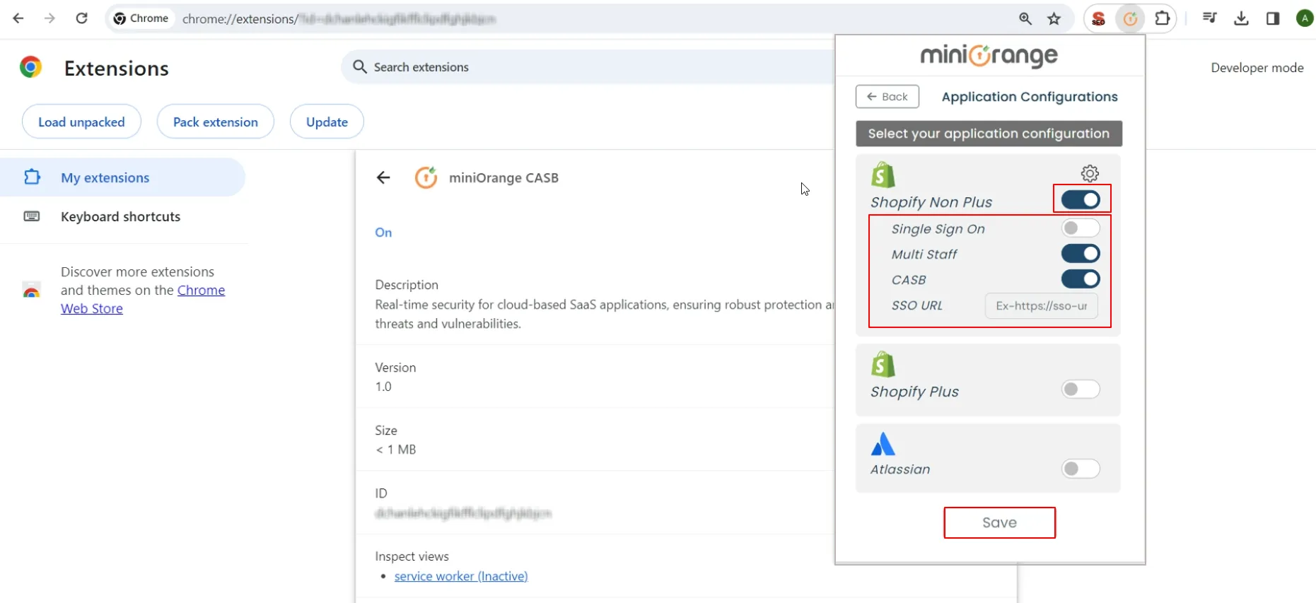
Task: Click the Developer mode label
Action: click(1257, 68)
